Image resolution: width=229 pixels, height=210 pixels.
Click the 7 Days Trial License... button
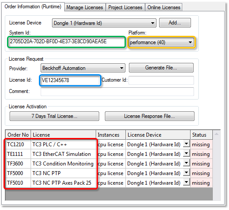click(54, 116)
